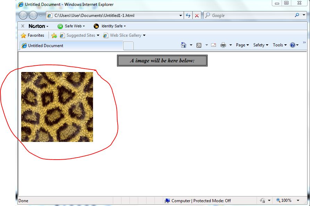Click the RSS feeds icon
Viewport: 310px width, 206px height.
pyautogui.click(x=199, y=45)
